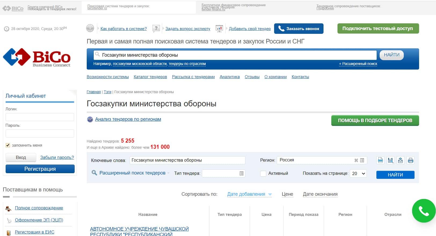The image size is (436, 236).
Task: Click the BiCo Business Connect logo
Action: [37, 57]
